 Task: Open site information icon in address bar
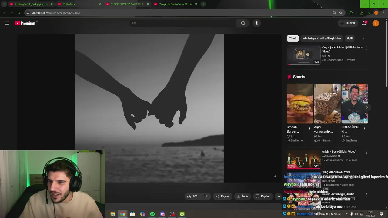28,13
